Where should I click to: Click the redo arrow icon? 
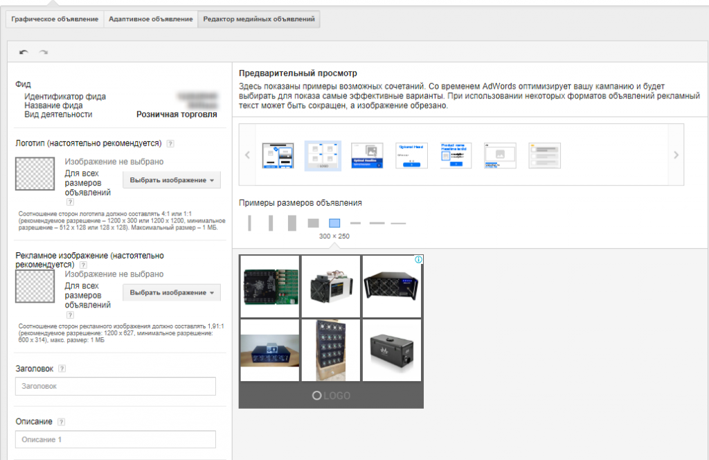coord(44,52)
